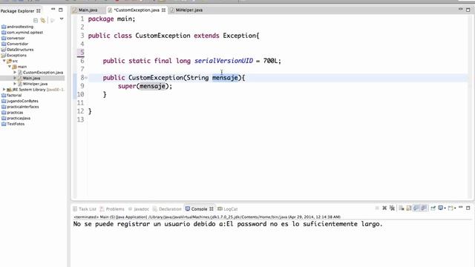The image size is (475, 267).
Task: Click the JRE System Library icon
Action: 9,90
